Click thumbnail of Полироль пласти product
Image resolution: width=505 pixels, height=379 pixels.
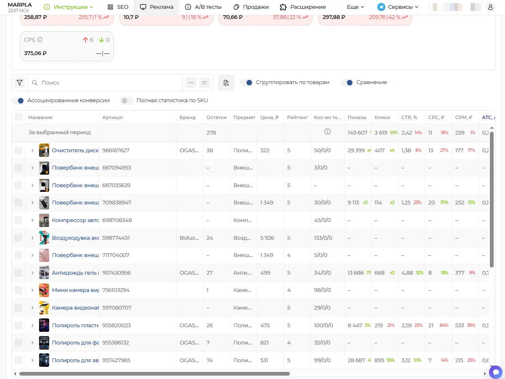pos(44,325)
